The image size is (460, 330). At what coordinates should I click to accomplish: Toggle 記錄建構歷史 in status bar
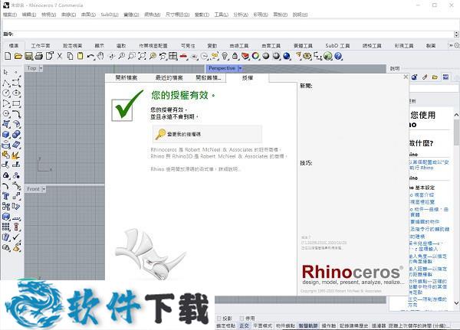pos(353,325)
